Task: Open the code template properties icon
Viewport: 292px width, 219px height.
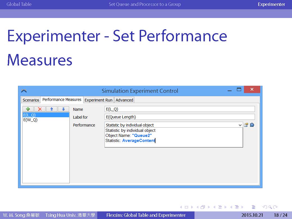Action: pos(246,125)
